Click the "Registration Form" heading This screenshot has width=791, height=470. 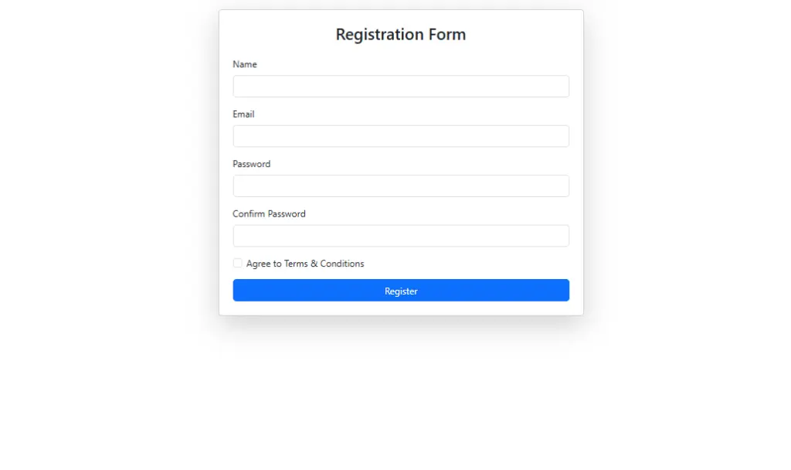click(401, 34)
